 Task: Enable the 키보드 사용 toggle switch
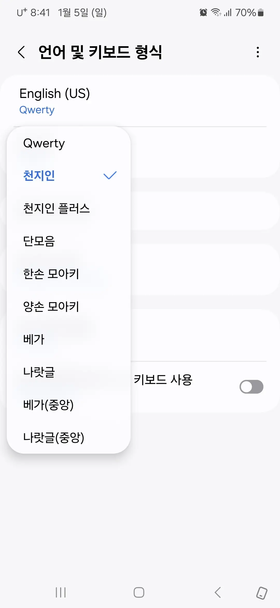pos(251,387)
